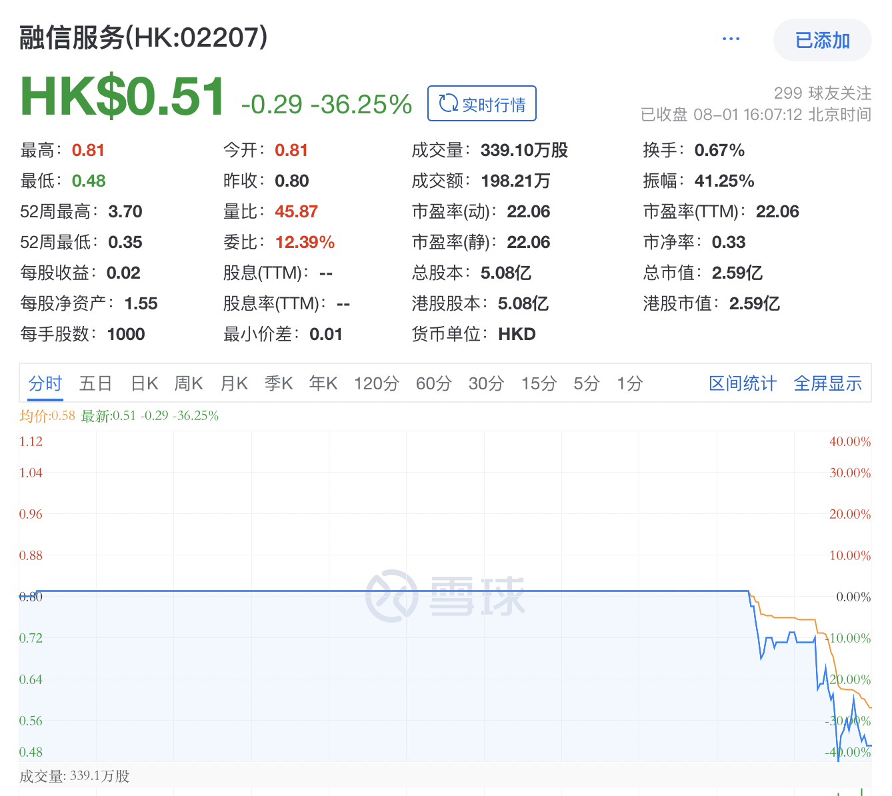The image size is (892, 796).
Task: Click the 市盈率(静) value 22.06
Action: [529, 242]
